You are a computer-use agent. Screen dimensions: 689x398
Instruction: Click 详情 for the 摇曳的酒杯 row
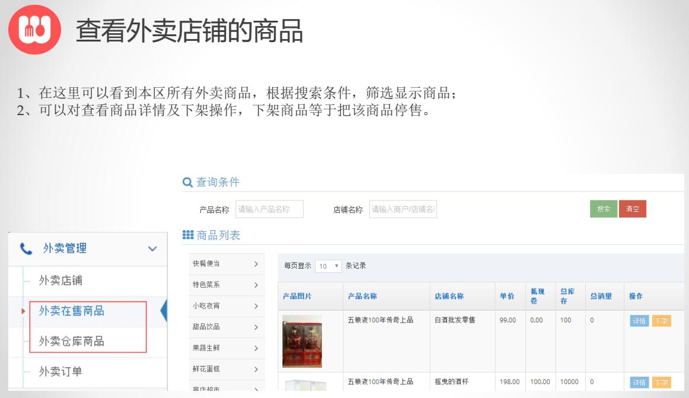tap(639, 383)
